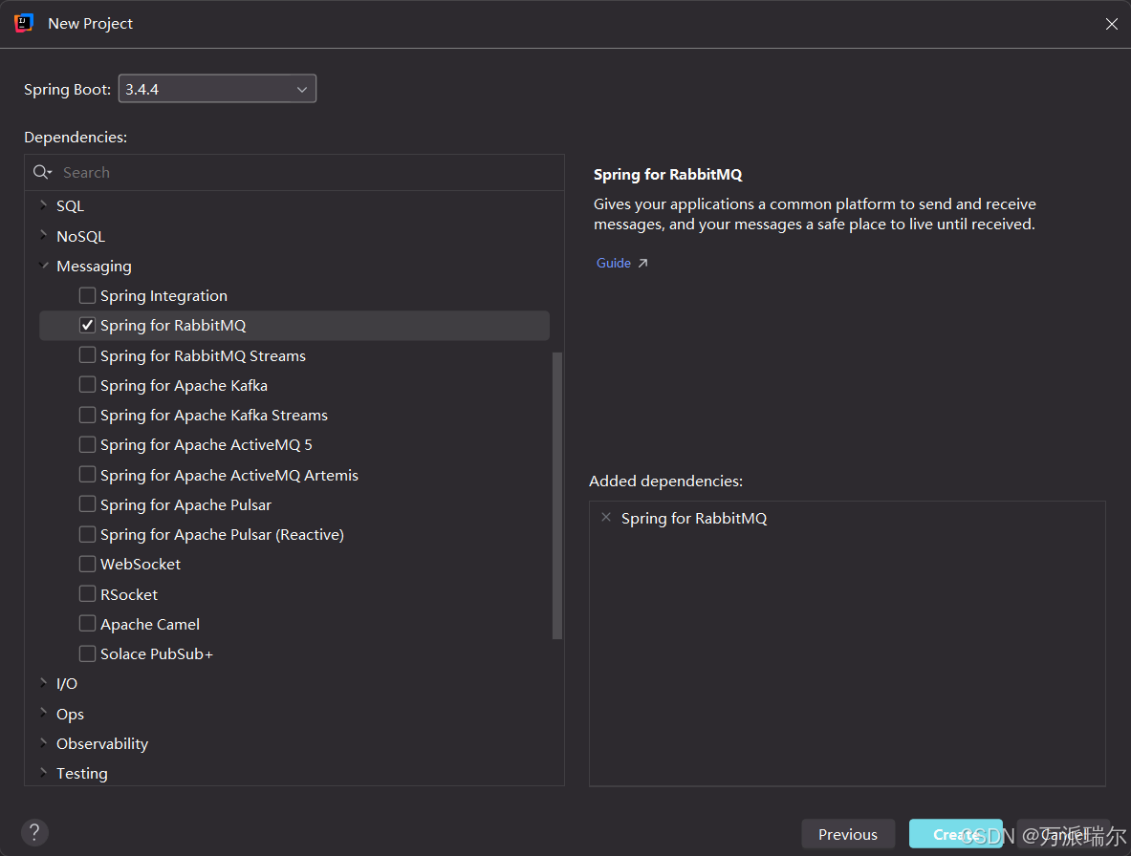Check the RSocket checkbox
The image size is (1131, 856).
pyautogui.click(x=87, y=593)
